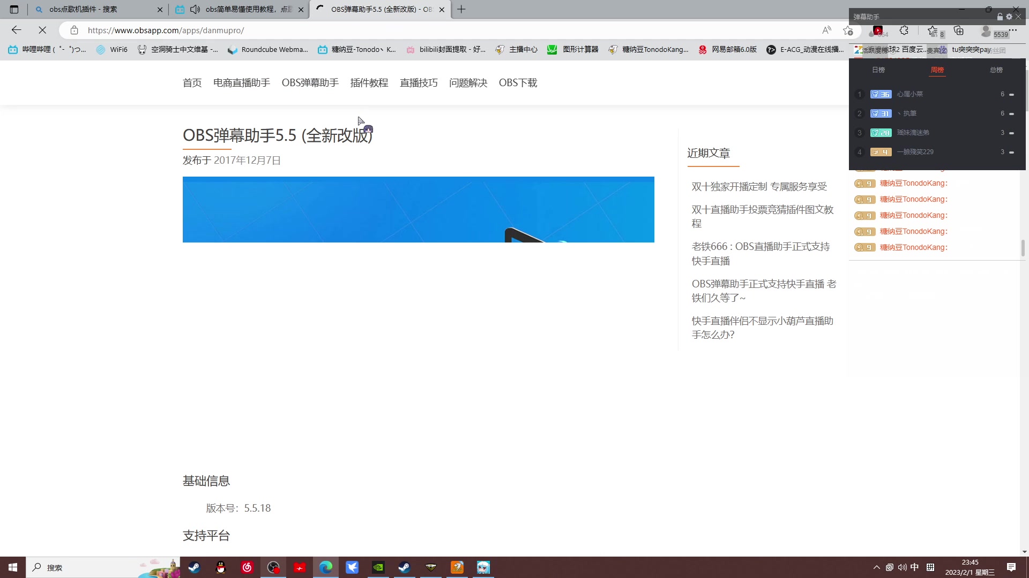
Task: Close the danmu assistant overlay
Action: coord(1018,17)
